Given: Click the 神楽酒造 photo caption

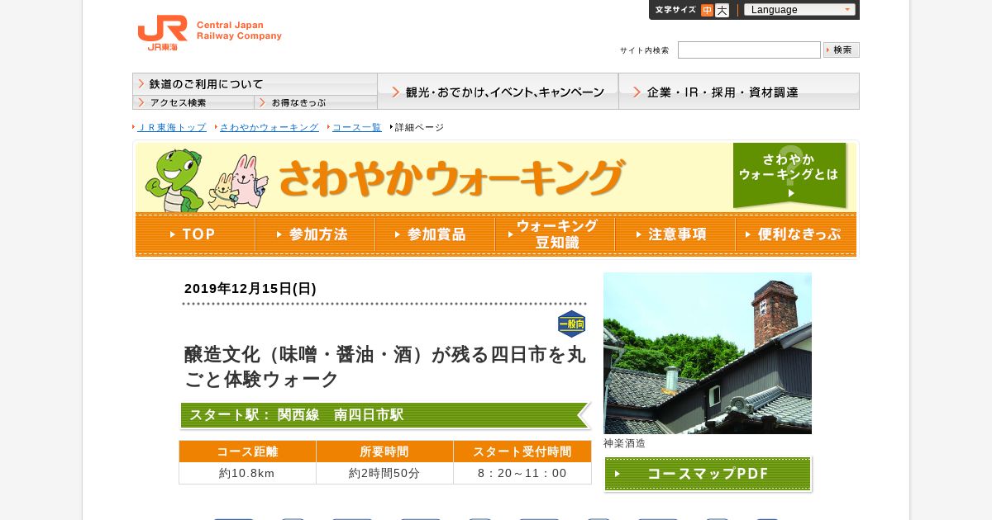Looking at the screenshot, I should [624, 443].
